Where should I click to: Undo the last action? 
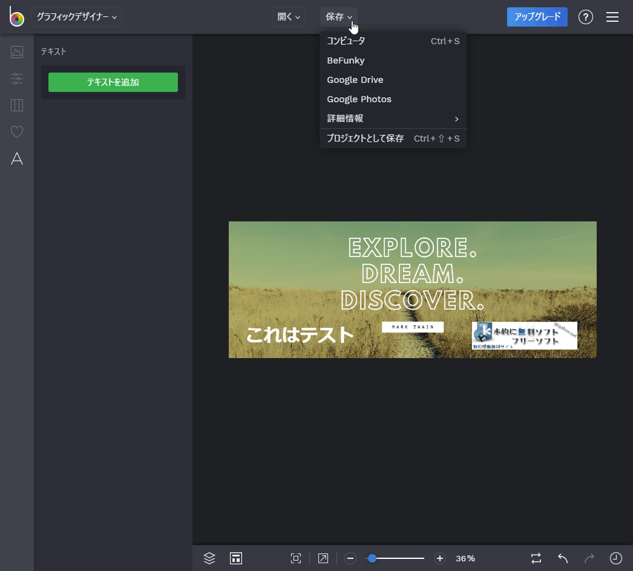coord(563,558)
